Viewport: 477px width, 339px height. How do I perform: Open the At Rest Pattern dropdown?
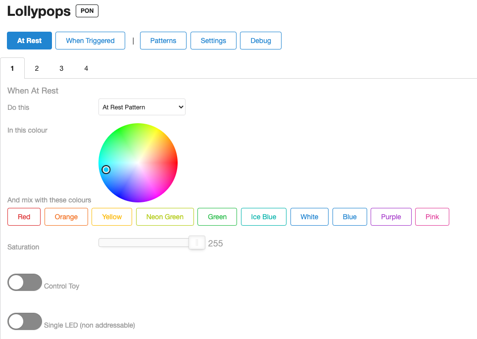coord(142,107)
